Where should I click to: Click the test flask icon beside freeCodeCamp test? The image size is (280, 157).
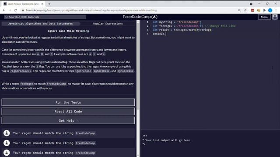pos(7,133)
